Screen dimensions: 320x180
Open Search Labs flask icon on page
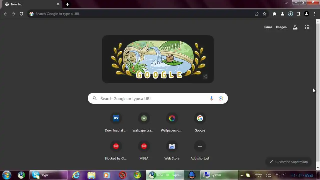pyautogui.click(x=295, y=27)
